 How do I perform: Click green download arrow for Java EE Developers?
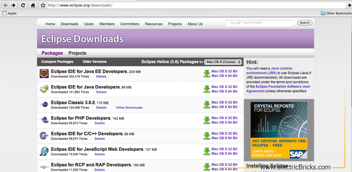tap(207, 74)
